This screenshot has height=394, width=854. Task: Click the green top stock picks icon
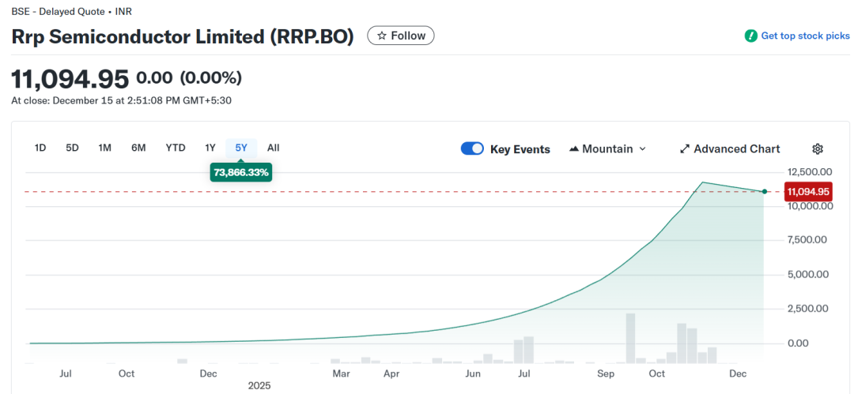(750, 36)
